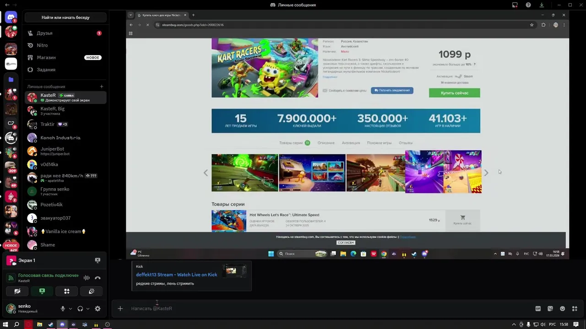This screenshot has height=329, width=586.
Task: Open the Konch Industria conversation
Action: (65, 138)
